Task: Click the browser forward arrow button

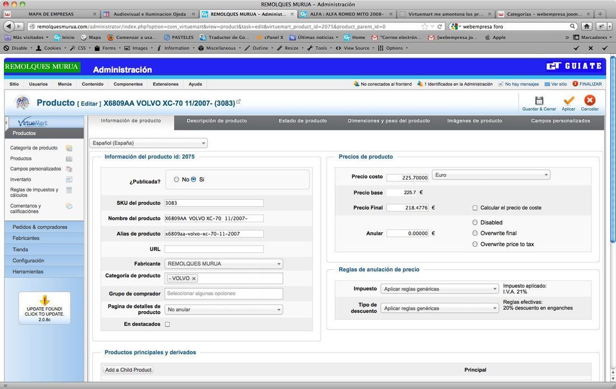Action: pyautogui.click(x=19, y=26)
